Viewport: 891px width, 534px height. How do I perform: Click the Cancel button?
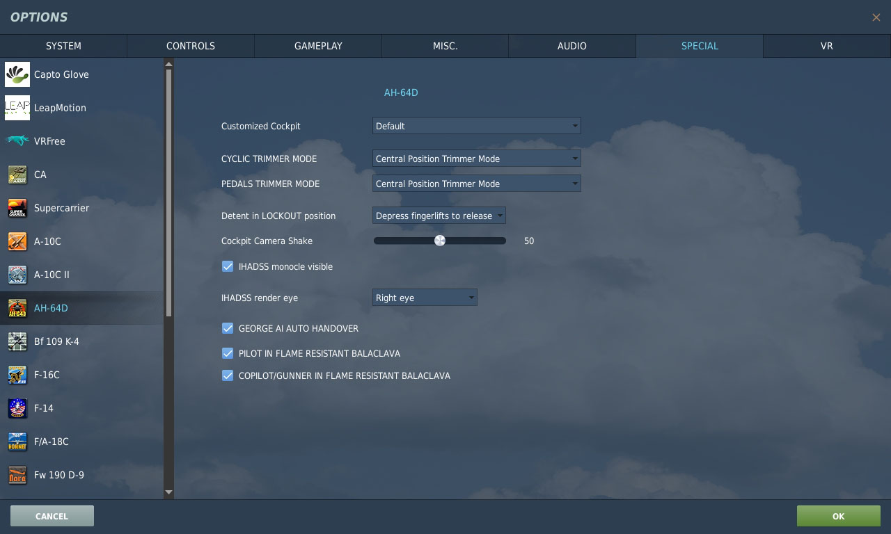52,516
